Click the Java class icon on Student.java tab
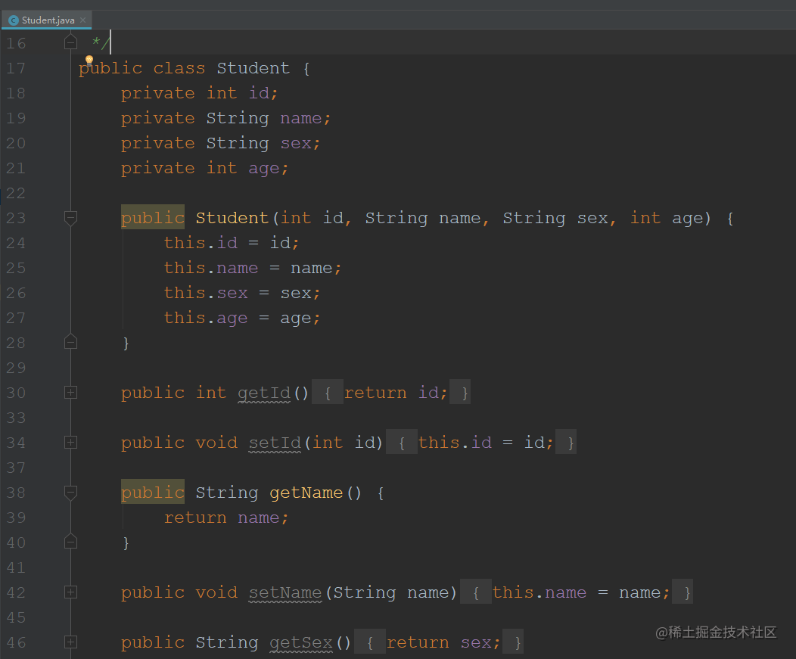 [x=14, y=20]
